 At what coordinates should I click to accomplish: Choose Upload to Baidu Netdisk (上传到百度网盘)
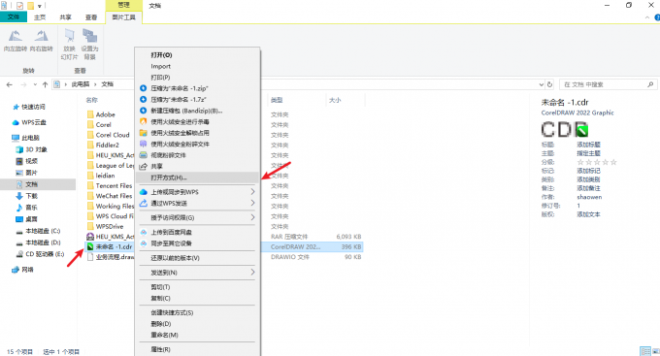(197, 232)
